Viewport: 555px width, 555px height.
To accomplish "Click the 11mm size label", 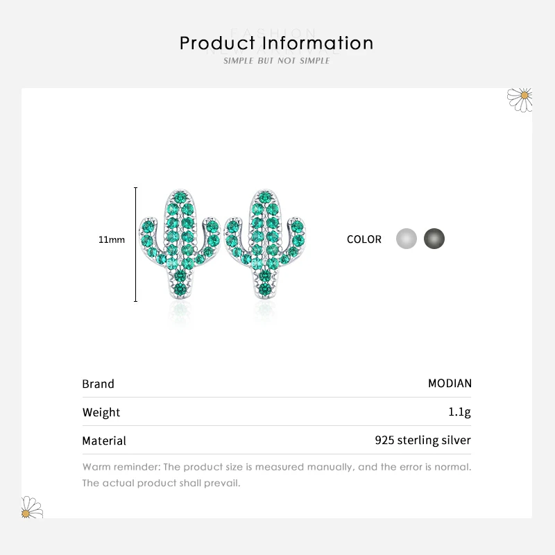I will pos(111,240).
